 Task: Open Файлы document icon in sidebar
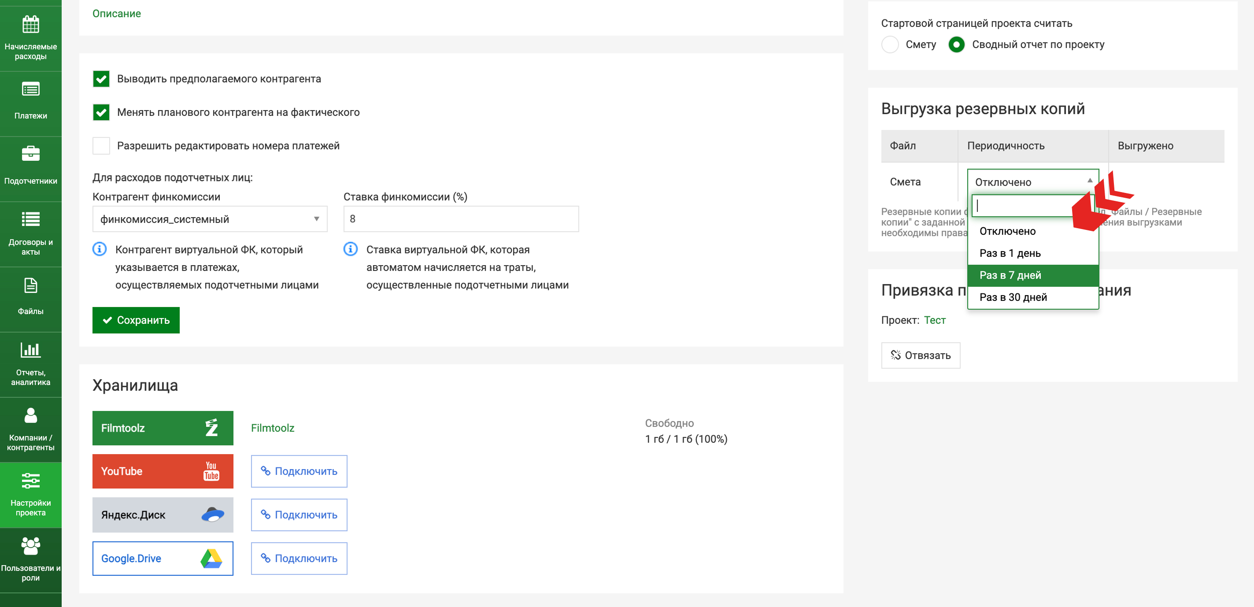coord(31,286)
